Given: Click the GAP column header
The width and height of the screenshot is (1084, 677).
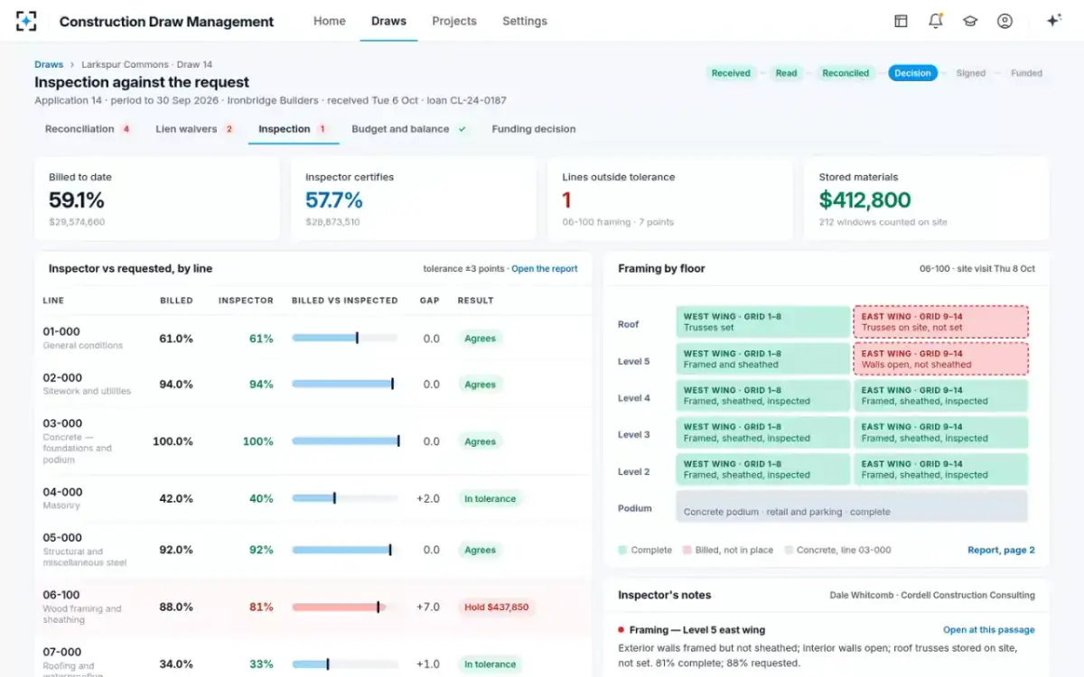Looking at the screenshot, I should pos(430,301).
